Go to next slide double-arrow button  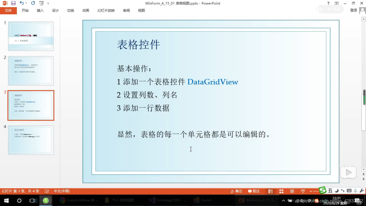[x=364, y=179]
